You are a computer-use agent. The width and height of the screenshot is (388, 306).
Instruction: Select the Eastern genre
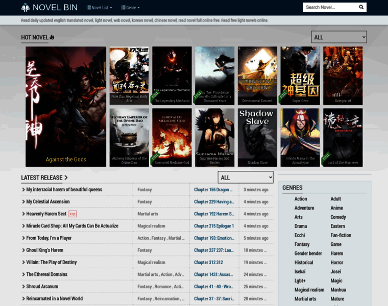tap(338, 226)
